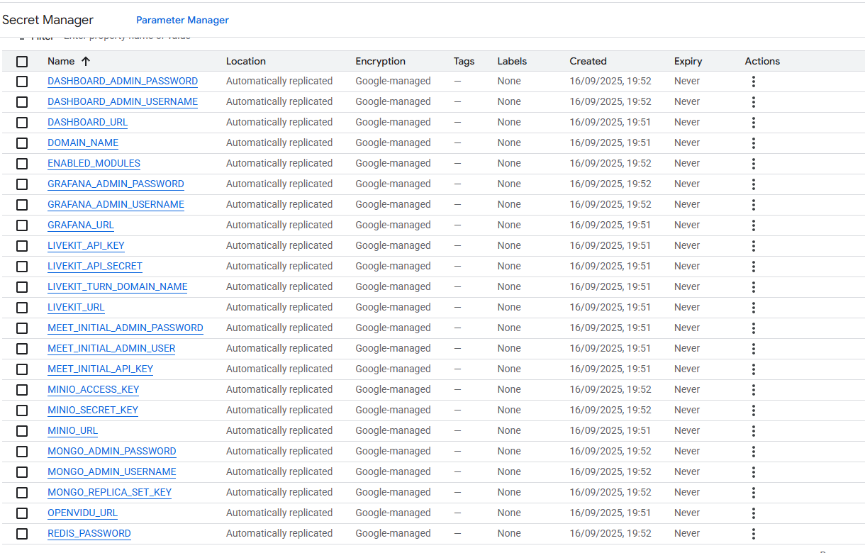865x553 pixels.
Task: Open three-dot menu for GRAFANA_URL secret
Action: [x=753, y=225]
